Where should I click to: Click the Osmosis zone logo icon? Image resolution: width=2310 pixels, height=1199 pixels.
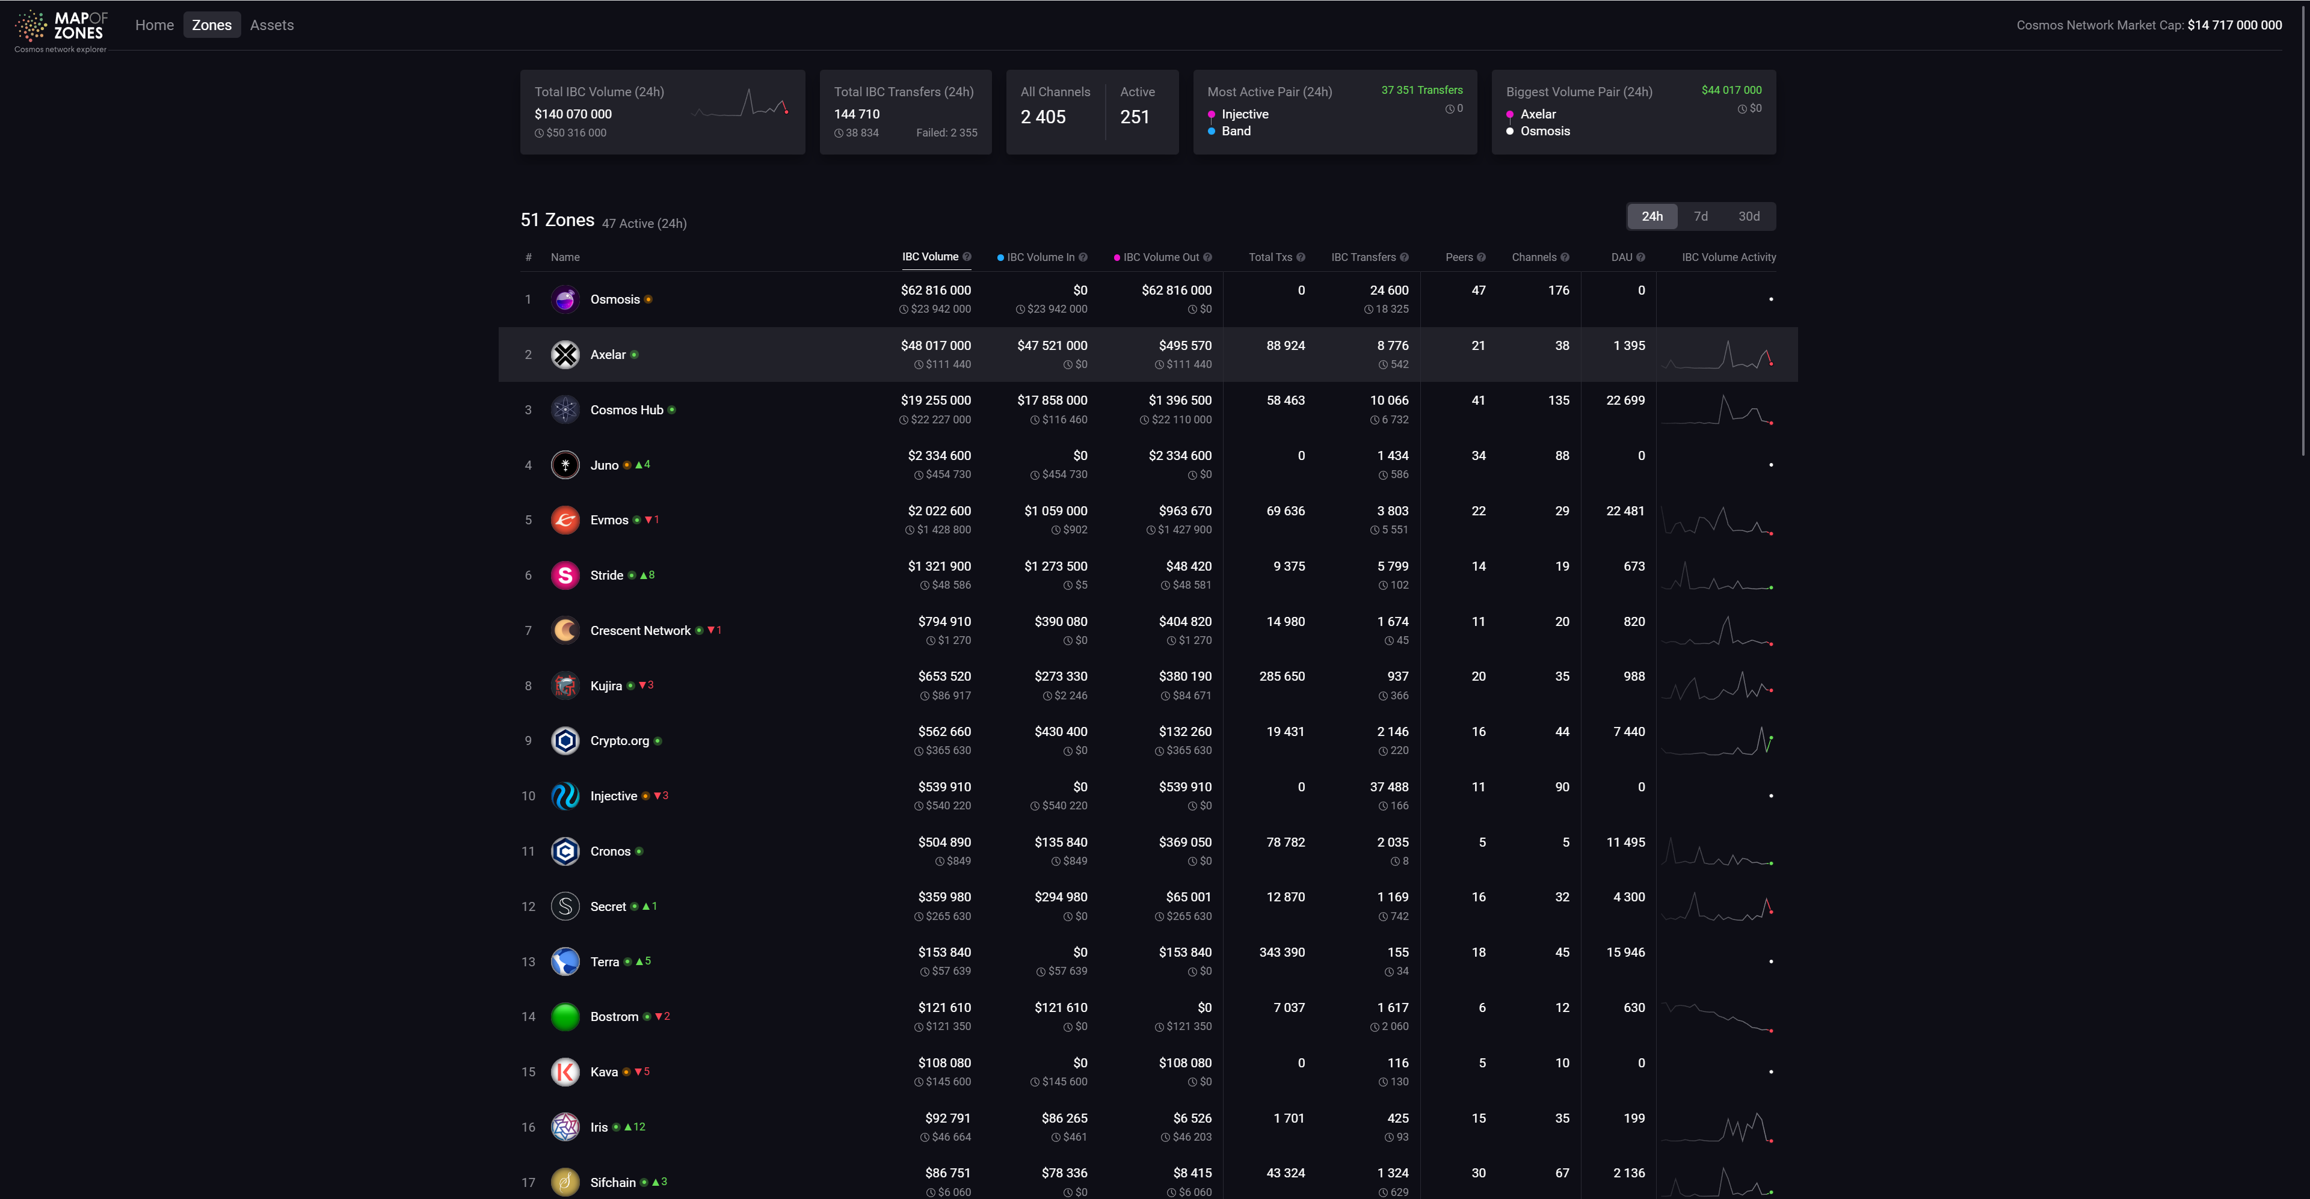click(565, 299)
